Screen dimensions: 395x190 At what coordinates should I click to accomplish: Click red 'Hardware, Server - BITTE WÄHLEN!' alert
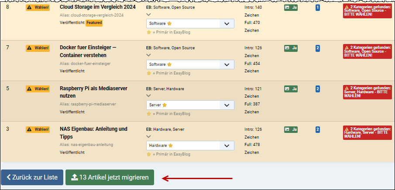click(368, 132)
